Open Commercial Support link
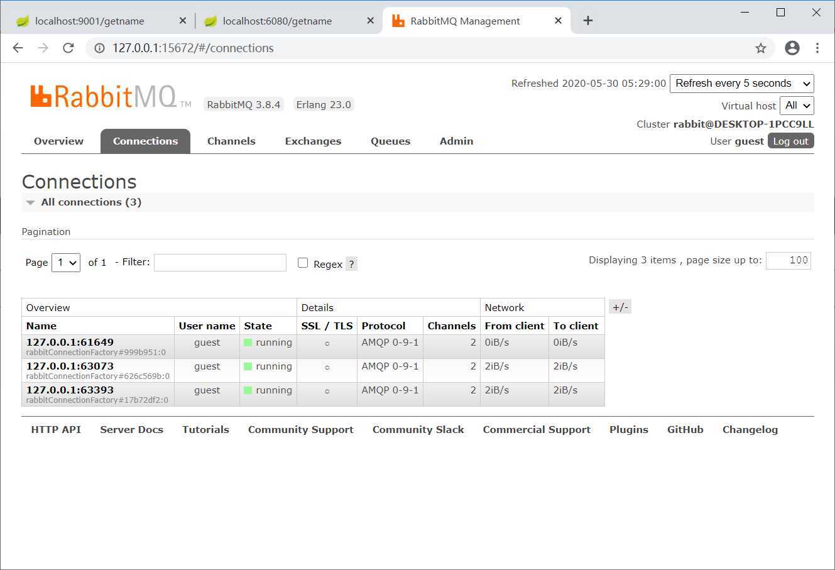 point(537,430)
